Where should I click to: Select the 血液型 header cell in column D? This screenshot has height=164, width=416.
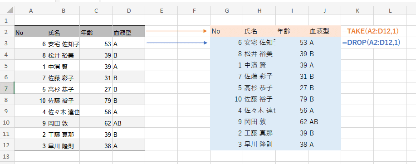click(x=129, y=32)
